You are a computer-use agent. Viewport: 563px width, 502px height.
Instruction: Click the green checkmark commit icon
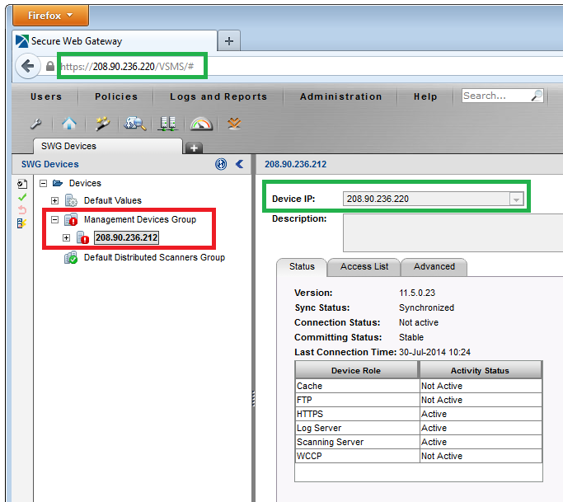22,197
